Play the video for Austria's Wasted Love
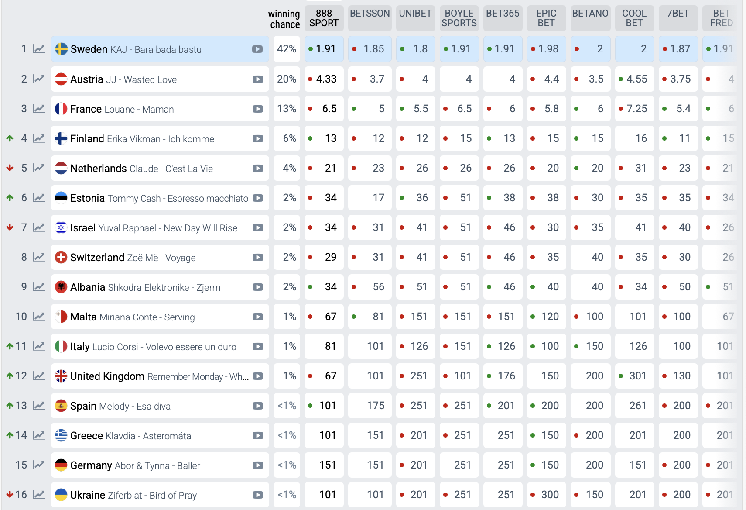This screenshot has height=510, width=746. click(x=257, y=79)
